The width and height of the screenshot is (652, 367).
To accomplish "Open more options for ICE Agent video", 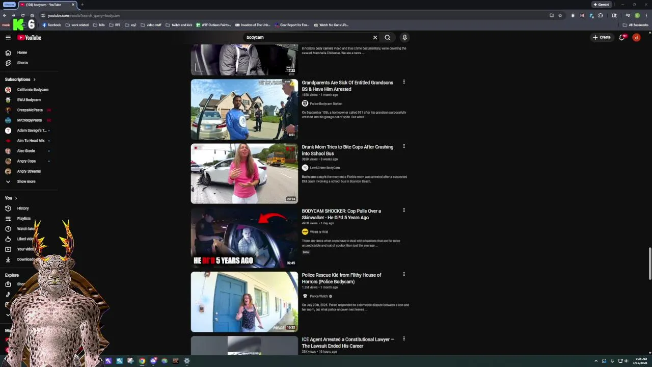I will tap(404, 338).
